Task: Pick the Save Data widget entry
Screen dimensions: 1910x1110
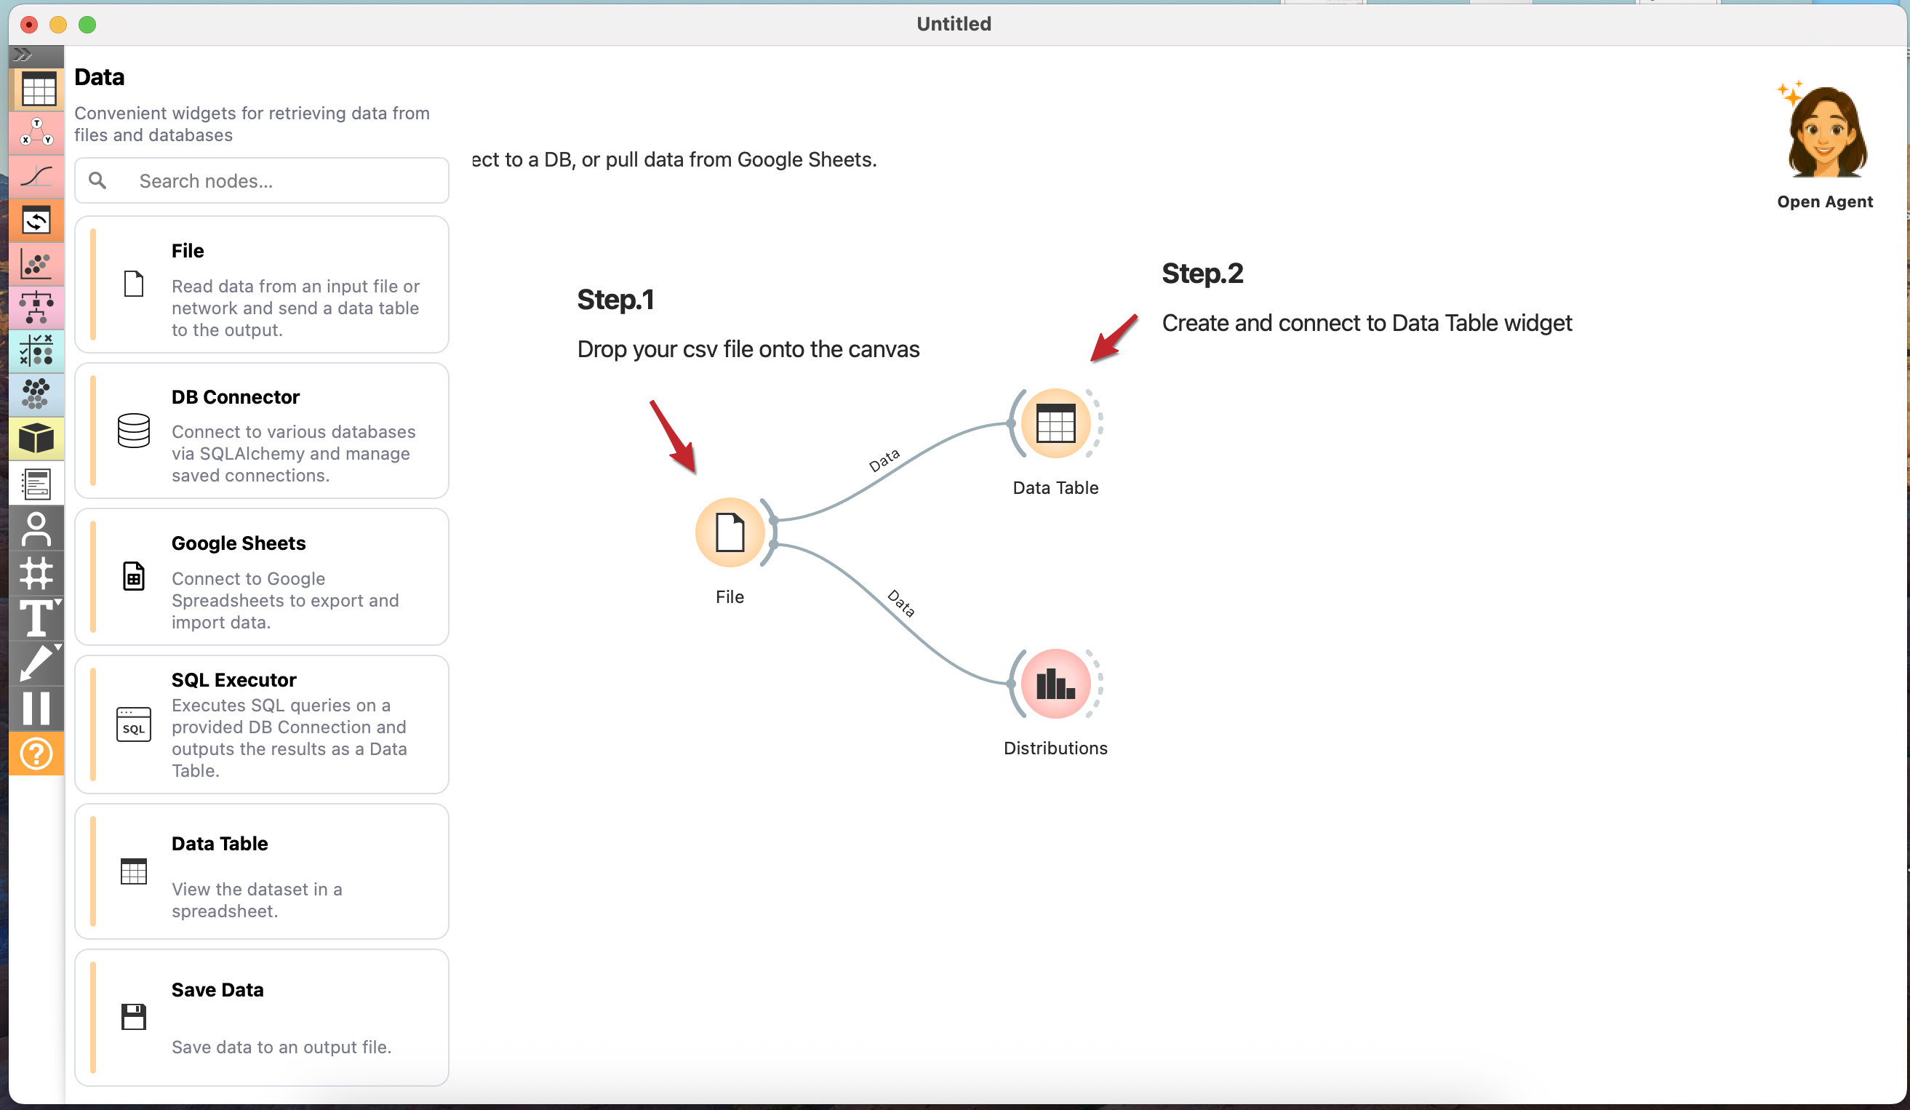Action: pyautogui.click(x=262, y=1017)
